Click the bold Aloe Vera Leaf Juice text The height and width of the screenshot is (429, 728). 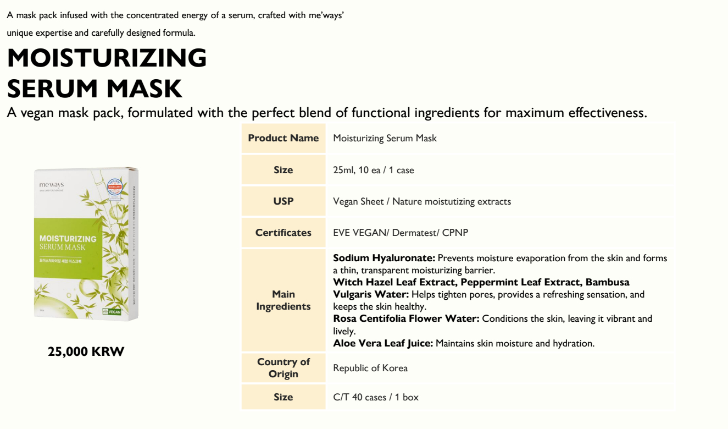click(x=383, y=343)
